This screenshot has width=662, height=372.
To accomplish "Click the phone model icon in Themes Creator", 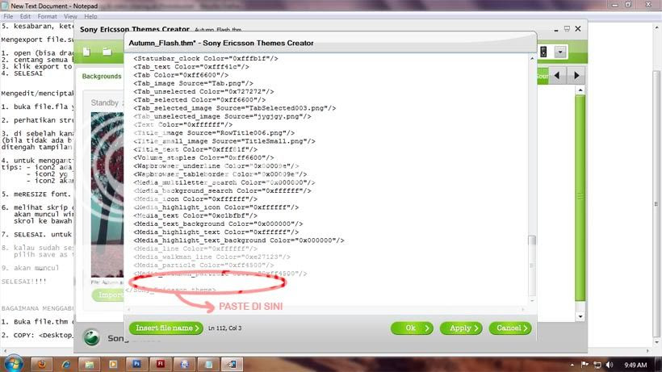I will tap(543, 52).
